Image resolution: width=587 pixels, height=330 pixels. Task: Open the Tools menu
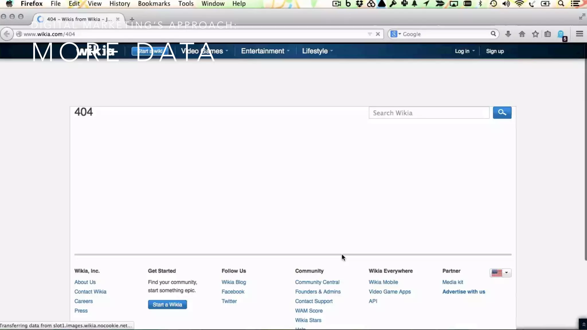[186, 4]
